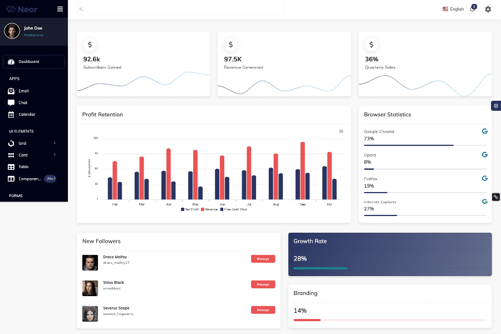Expand the Grid sidebar item

pyautogui.click(x=21, y=143)
